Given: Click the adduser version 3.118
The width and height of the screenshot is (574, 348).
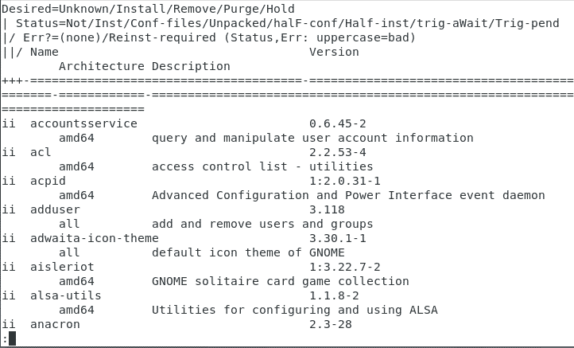Looking at the screenshot, I should click(327, 209).
